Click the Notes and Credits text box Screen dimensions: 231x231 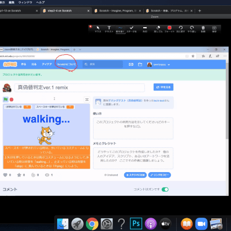click(133, 158)
